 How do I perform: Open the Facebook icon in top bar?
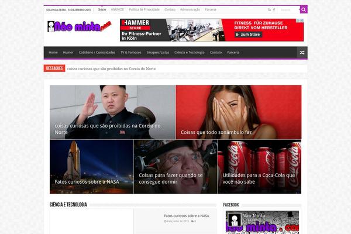tap(274, 10)
